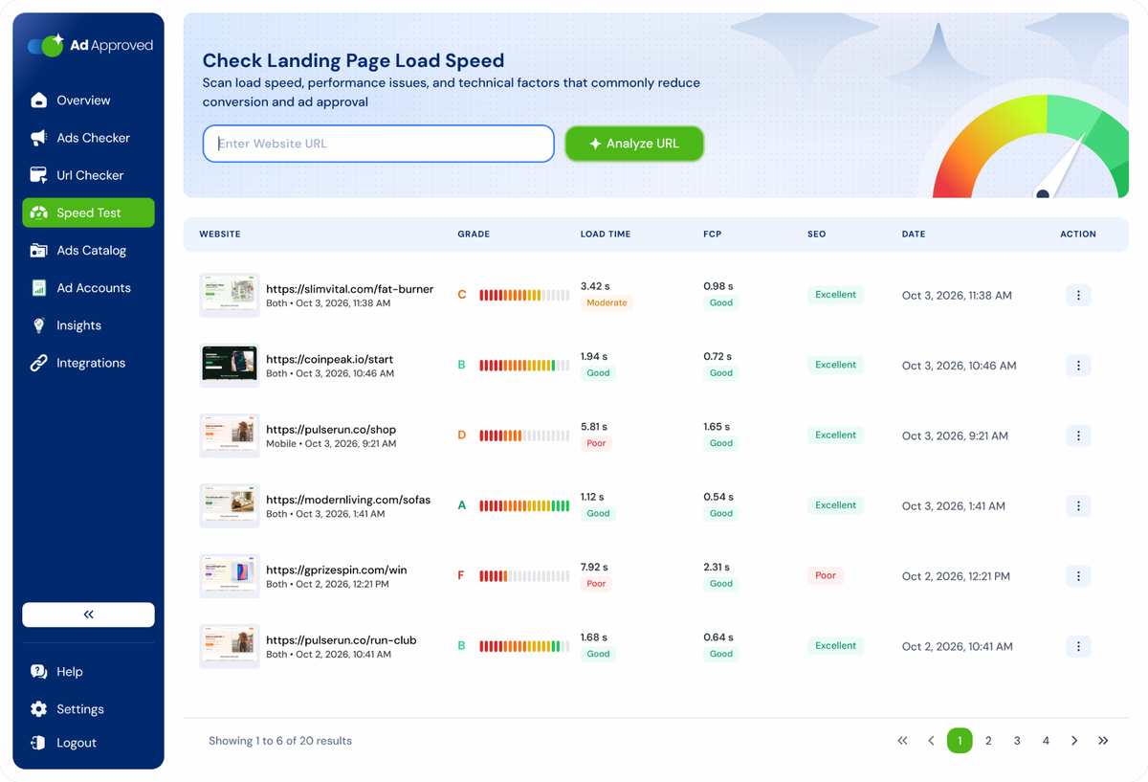Jump to last page double-arrow
Screen dimensions: 1148x782
click(x=1103, y=741)
